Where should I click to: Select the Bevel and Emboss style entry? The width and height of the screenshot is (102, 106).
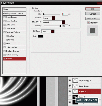(14, 32)
